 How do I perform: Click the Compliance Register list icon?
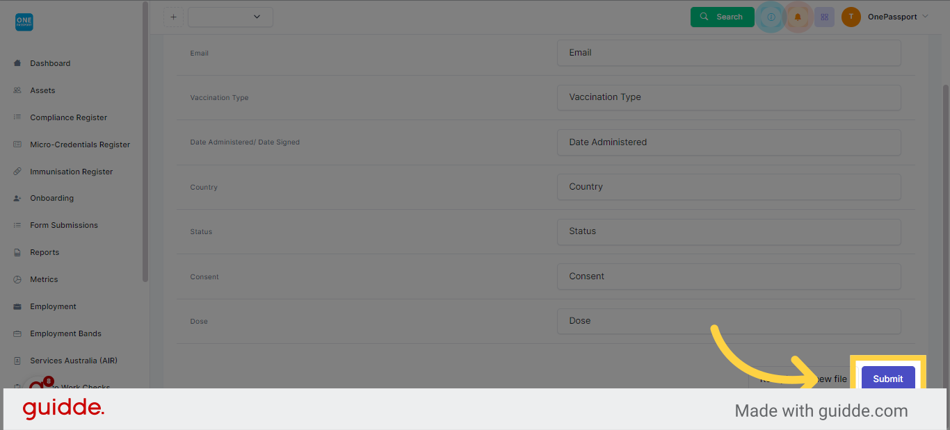pyautogui.click(x=17, y=117)
